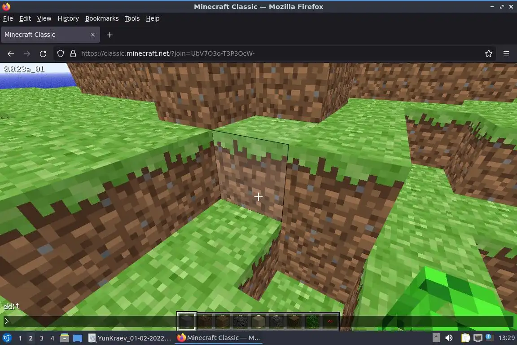Focus the Minecraft Classic taskbar entry
517x345 pixels.
tap(219, 338)
